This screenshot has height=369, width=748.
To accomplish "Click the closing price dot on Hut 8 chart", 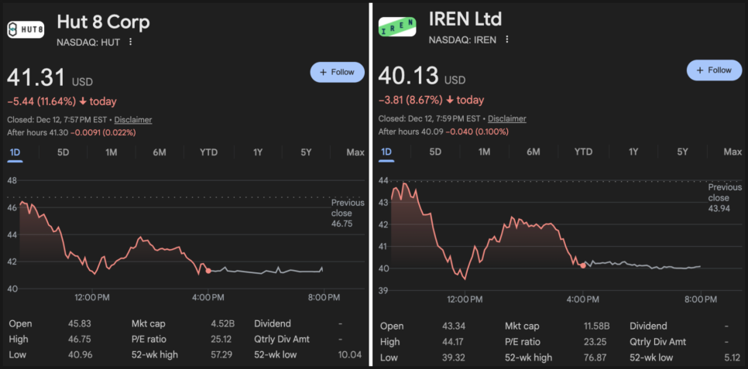I will point(208,271).
